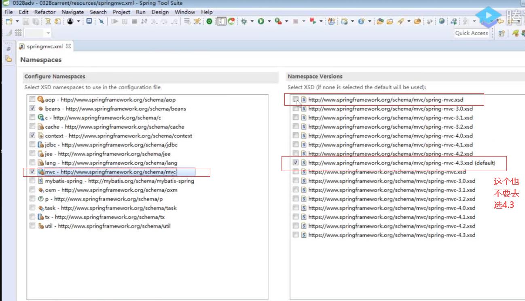Image resolution: width=525 pixels, height=301 pixels.
Task: Check the https spring-mvc-4.3.xsd checkbox
Action: pyautogui.click(x=296, y=235)
